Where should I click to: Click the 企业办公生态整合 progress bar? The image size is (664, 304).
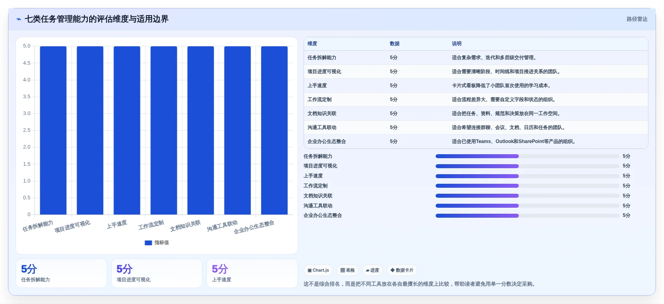pyautogui.click(x=527, y=216)
